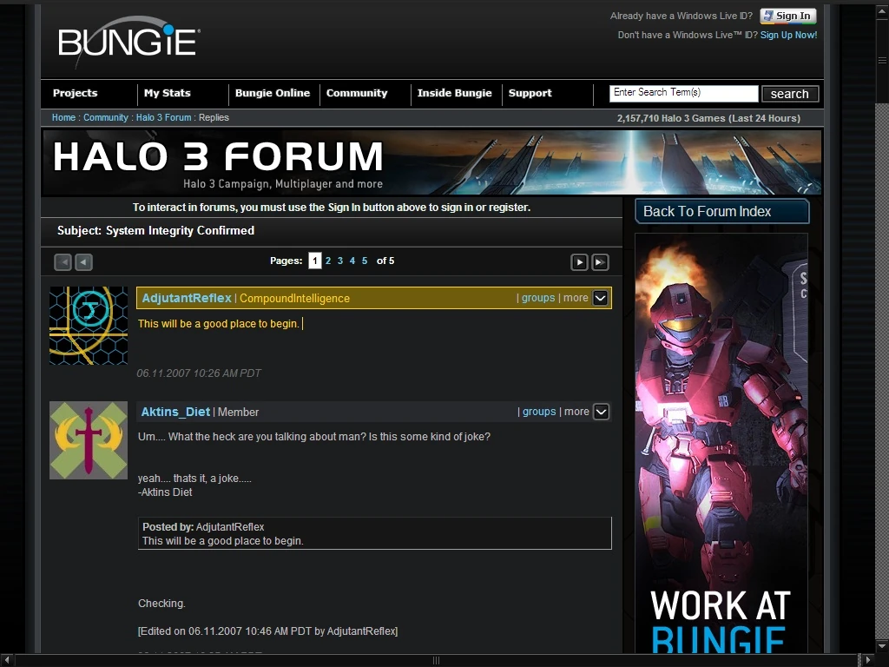Go to previous page arrow button
Screen dimensions: 889x667
(84, 262)
